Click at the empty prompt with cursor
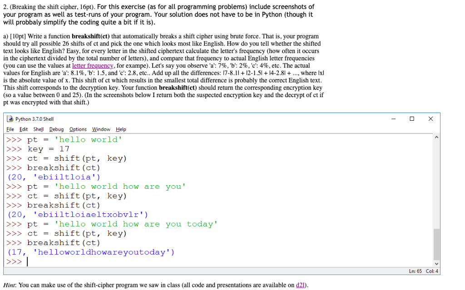Viewport: 465px width, 290px height. (27, 261)
